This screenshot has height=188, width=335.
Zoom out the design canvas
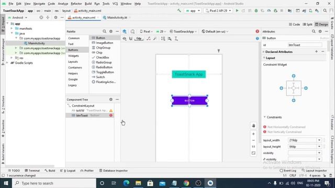point(253,140)
